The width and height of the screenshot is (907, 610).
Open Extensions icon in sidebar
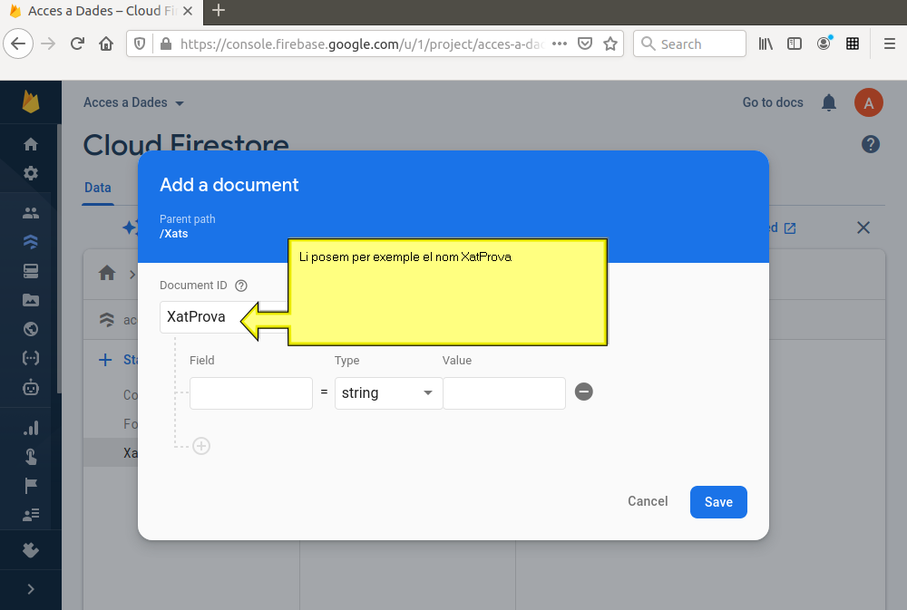pyautogui.click(x=31, y=550)
